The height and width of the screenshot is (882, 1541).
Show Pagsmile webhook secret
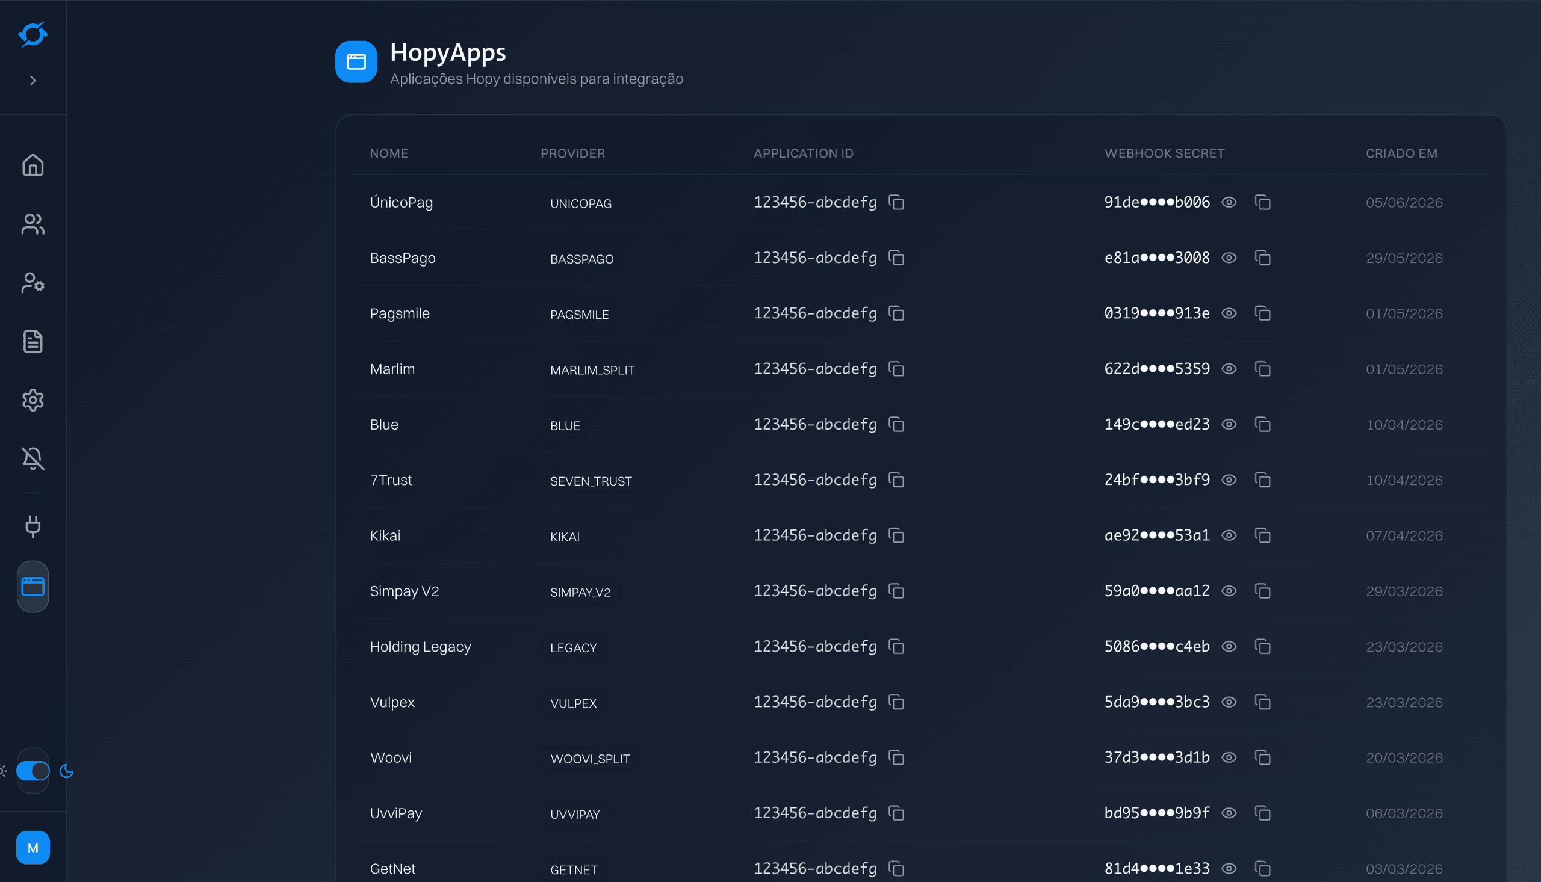(x=1229, y=313)
